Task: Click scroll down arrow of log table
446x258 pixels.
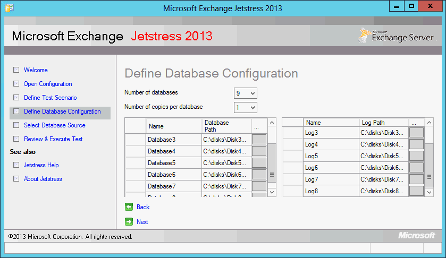Action: pos(429,192)
